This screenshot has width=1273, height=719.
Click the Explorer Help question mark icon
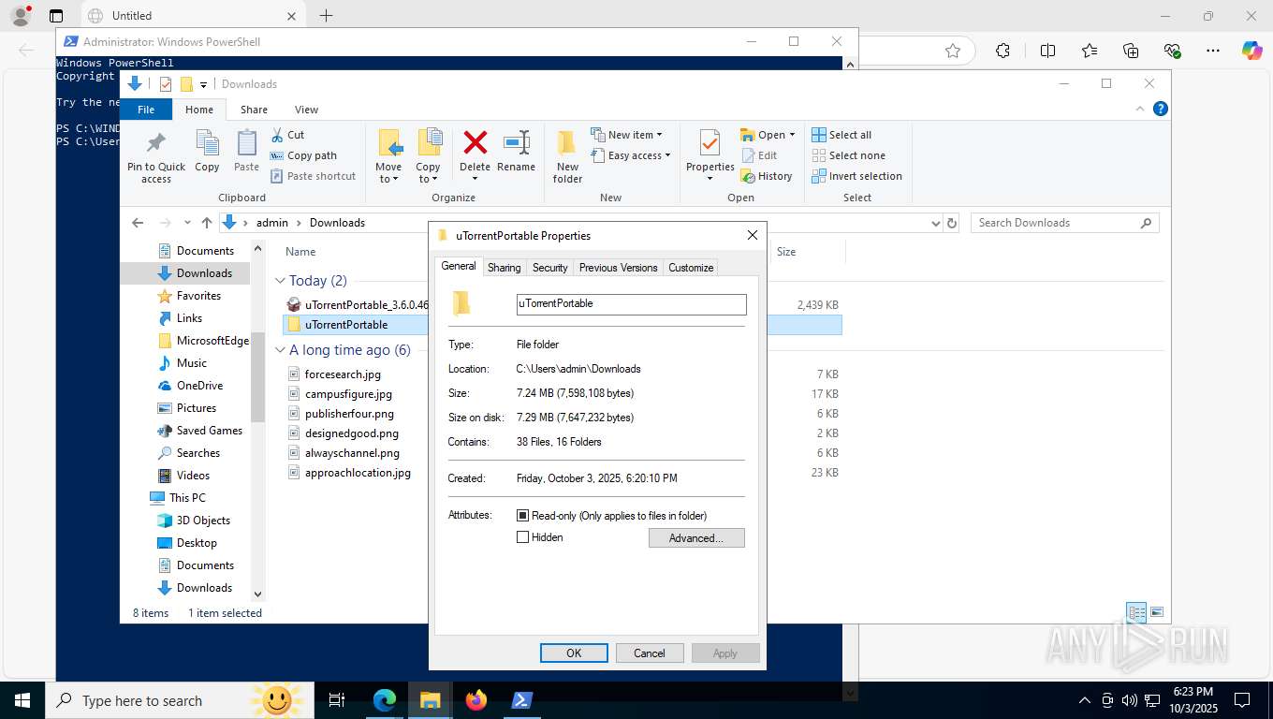[1161, 109]
